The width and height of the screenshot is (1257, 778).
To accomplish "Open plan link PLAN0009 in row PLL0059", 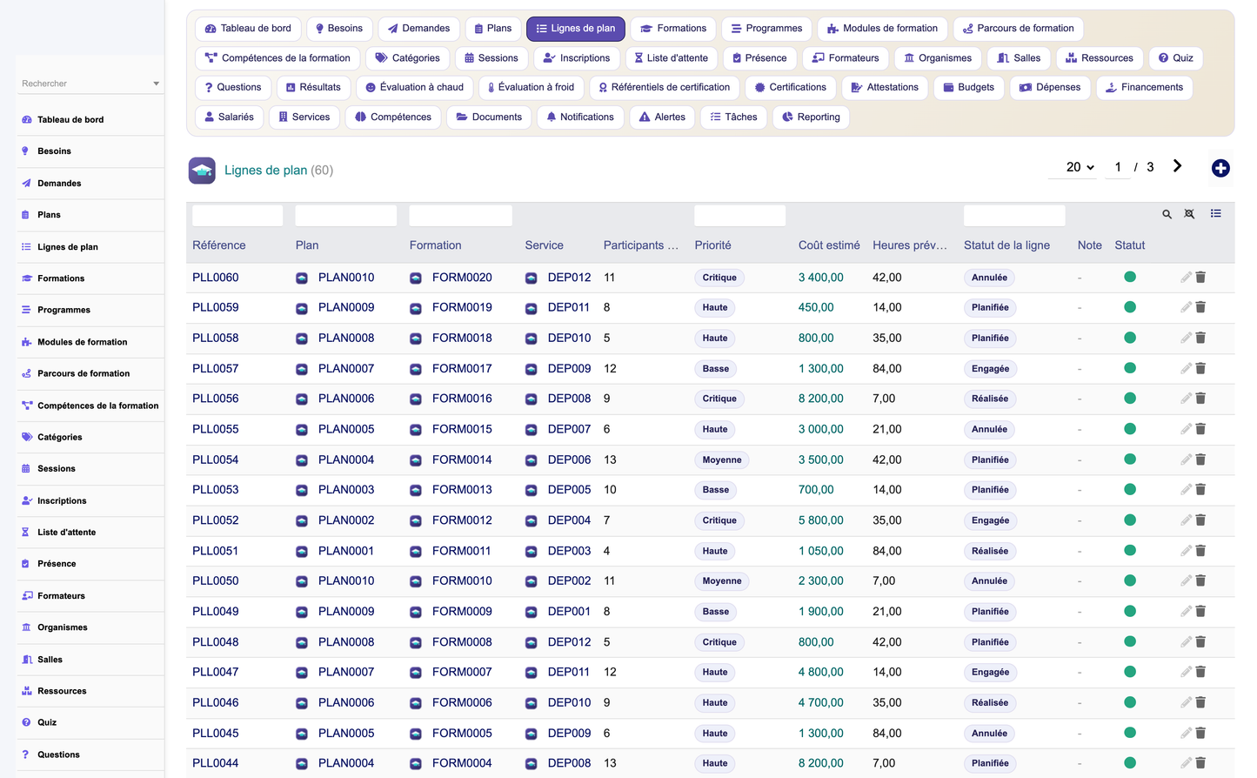I will pos(346,307).
